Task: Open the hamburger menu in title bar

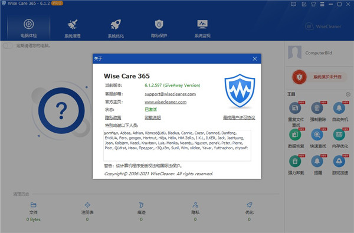Action: [322, 4]
